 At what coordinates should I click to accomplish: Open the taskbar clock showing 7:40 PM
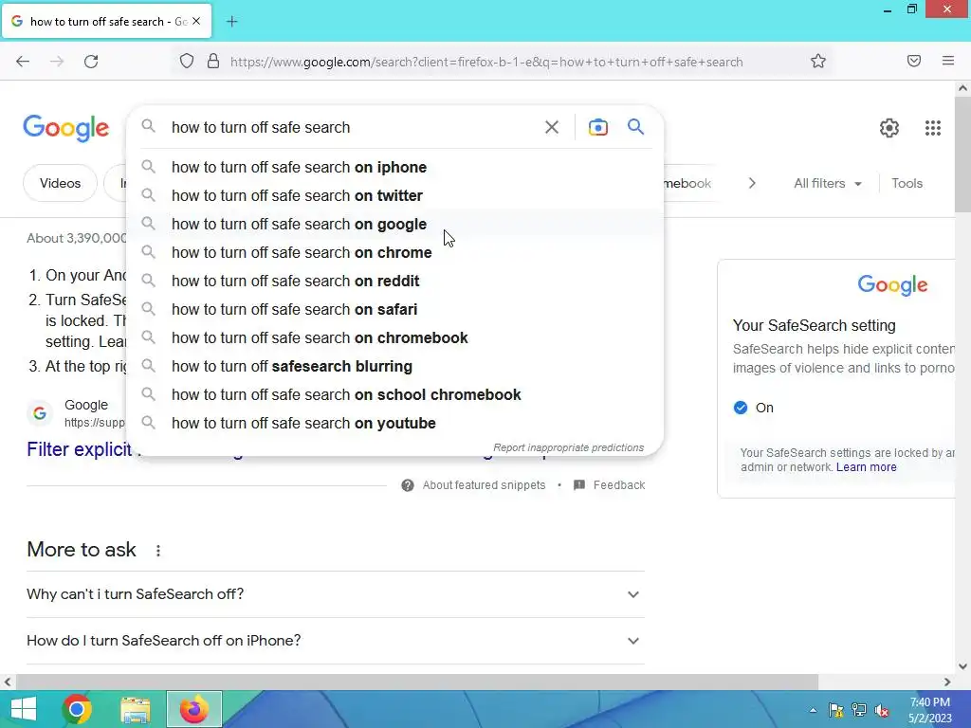pyautogui.click(x=930, y=710)
